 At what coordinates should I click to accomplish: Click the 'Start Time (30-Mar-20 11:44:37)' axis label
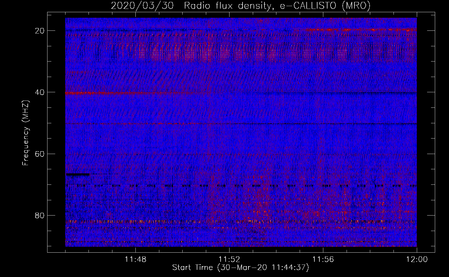pos(241,268)
